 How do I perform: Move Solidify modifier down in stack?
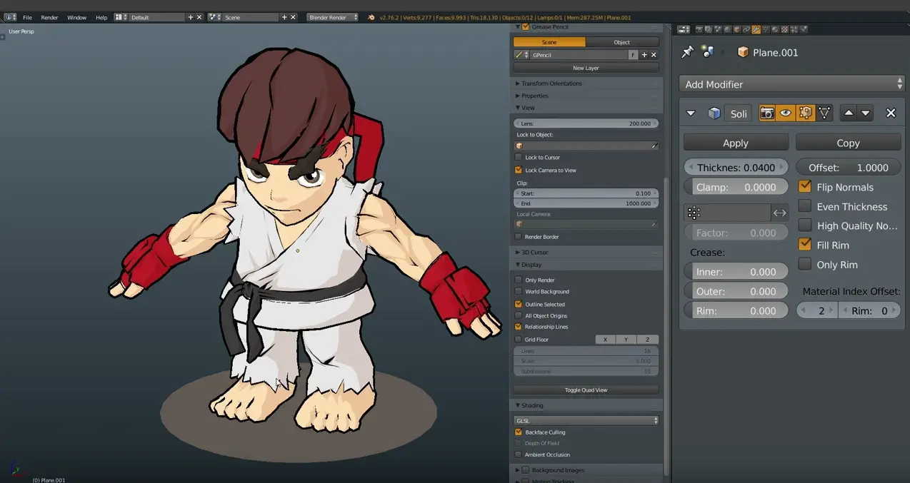point(866,113)
